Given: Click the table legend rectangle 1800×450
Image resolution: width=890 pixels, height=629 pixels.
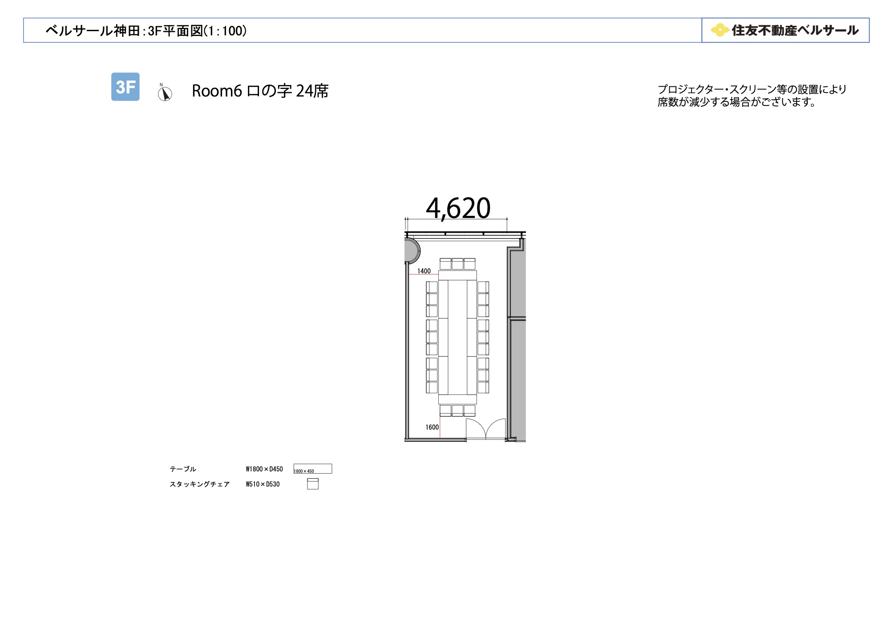Looking at the screenshot, I should coord(312,469).
